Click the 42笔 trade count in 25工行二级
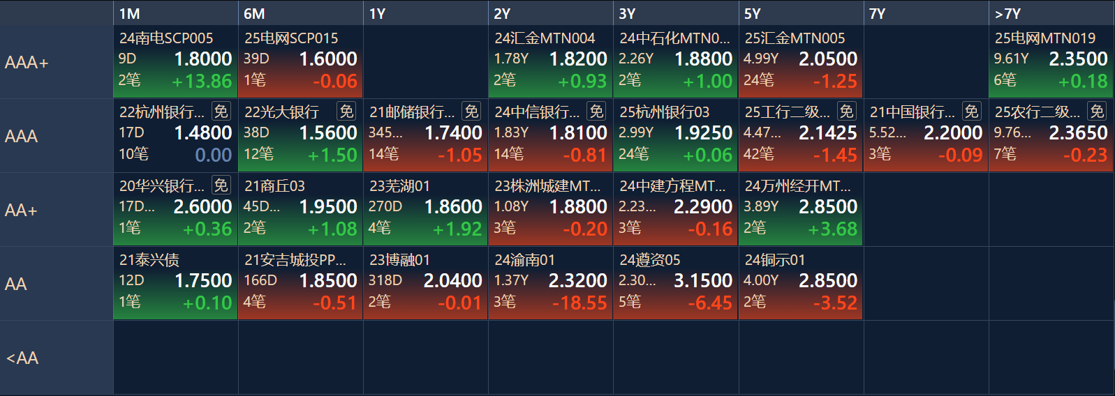 click(x=758, y=153)
